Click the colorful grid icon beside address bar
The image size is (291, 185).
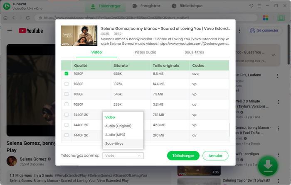266,18
